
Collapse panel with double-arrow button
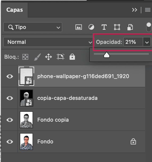pos(135,10)
